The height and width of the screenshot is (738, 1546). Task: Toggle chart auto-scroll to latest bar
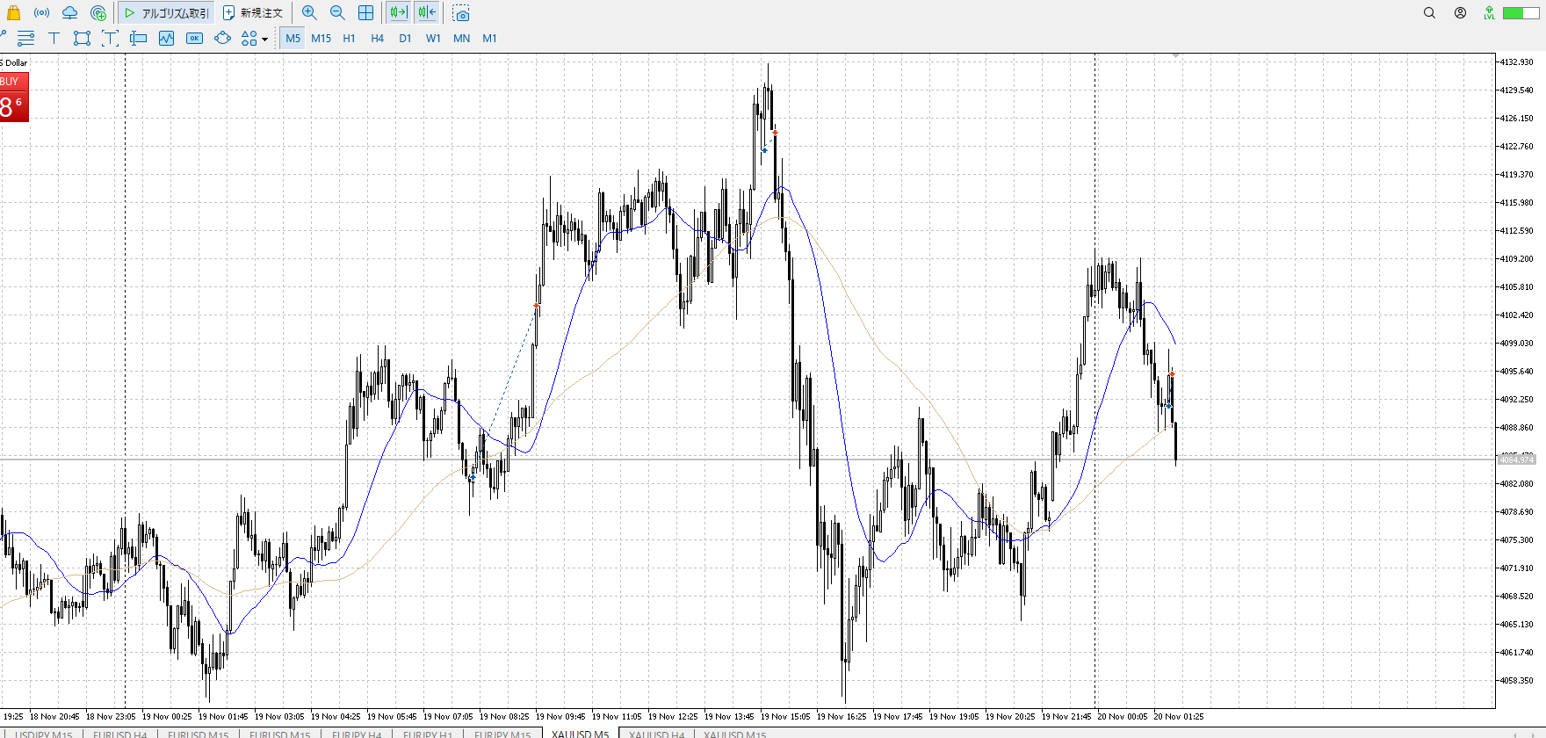point(398,13)
